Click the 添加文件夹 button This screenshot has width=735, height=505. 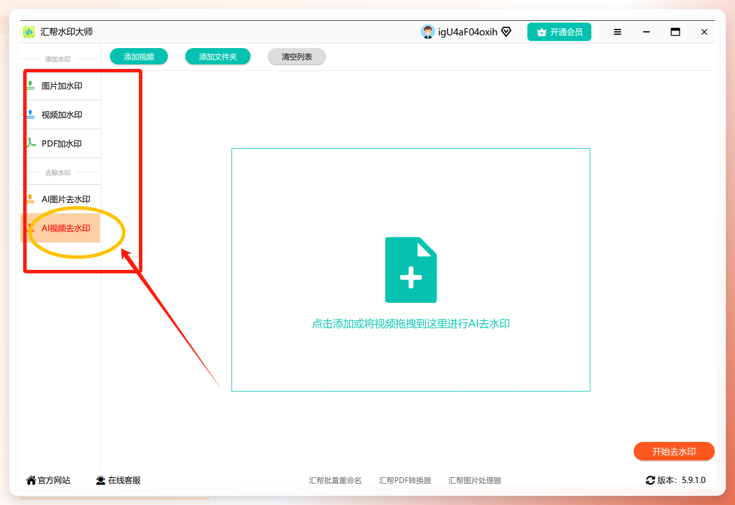(x=218, y=57)
